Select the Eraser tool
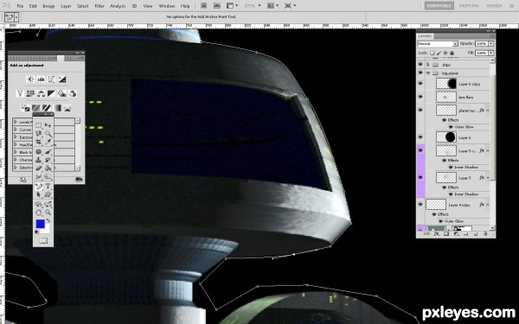This screenshot has height=324, width=519. click(38, 168)
